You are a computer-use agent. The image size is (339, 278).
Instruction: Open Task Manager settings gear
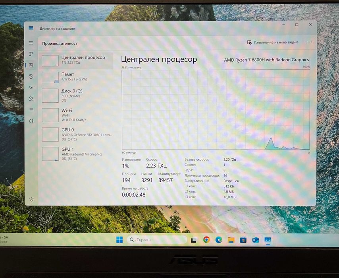click(31, 199)
